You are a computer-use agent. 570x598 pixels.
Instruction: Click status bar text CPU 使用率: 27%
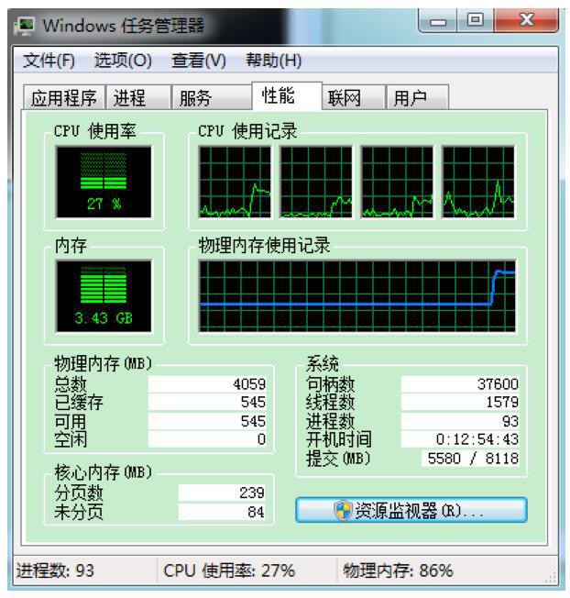pyautogui.click(x=229, y=570)
